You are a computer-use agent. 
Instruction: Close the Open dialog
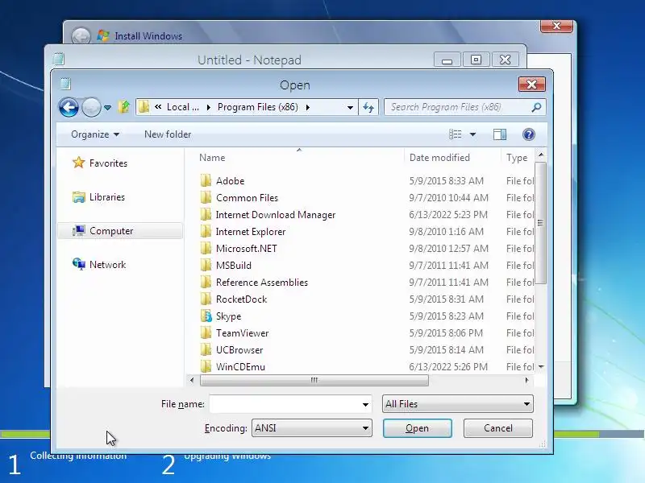531,85
